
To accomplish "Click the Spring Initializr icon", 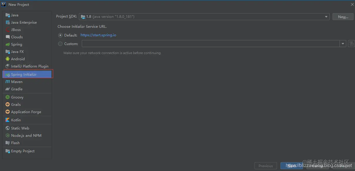I will coord(8,75).
